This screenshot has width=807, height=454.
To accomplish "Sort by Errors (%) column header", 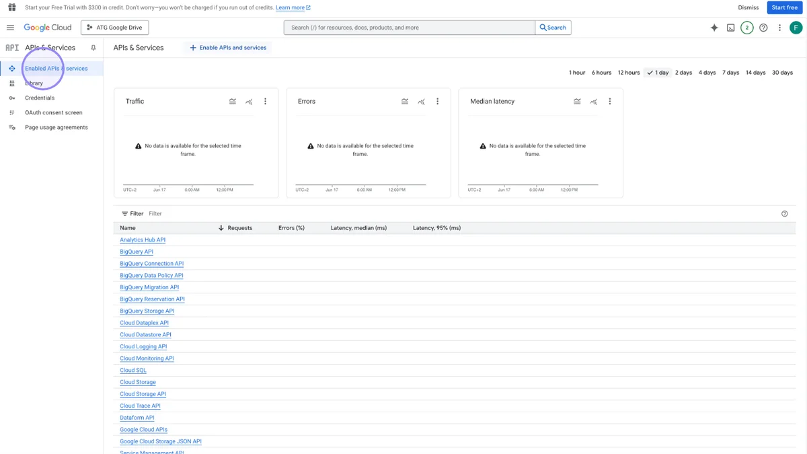I will (291, 228).
